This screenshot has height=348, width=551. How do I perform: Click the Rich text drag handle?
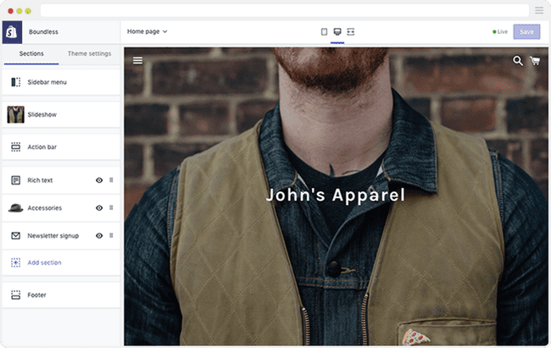click(111, 180)
